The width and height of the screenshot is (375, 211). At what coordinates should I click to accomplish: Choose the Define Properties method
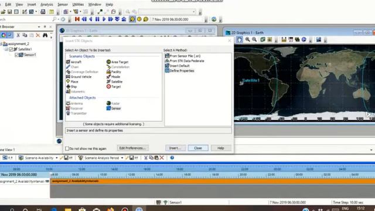[180, 71]
